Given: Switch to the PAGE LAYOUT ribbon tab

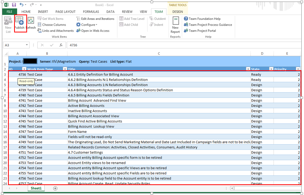Looking at the screenshot, I should (65, 12).
